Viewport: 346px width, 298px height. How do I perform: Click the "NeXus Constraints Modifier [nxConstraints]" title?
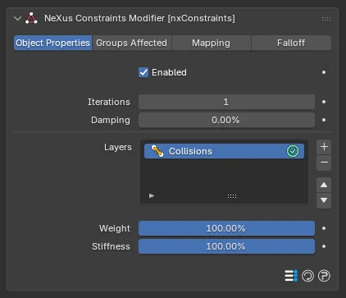click(x=139, y=18)
